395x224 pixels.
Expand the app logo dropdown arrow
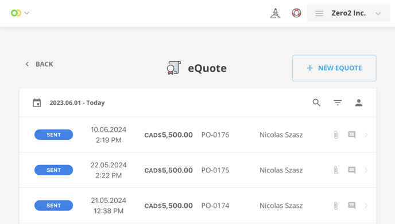(27, 13)
